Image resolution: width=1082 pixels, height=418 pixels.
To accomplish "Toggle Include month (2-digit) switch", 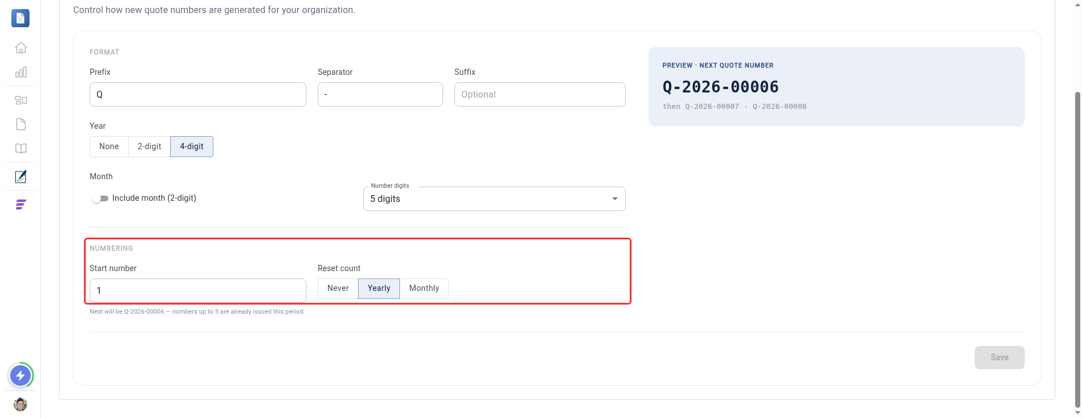I will coord(100,199).
